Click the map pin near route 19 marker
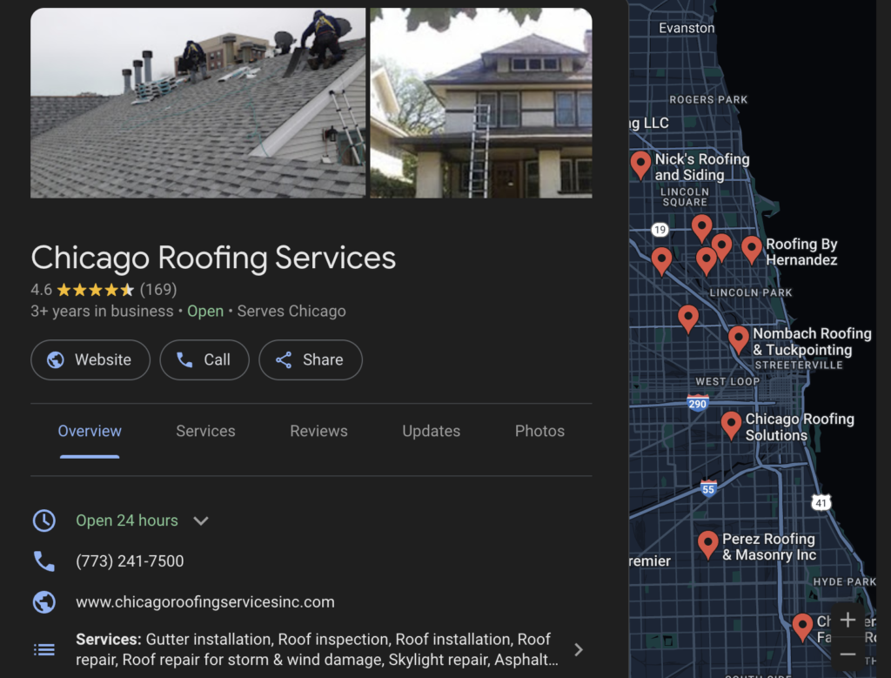This screenshot has width=891, height=678. (x=661, y=261)
